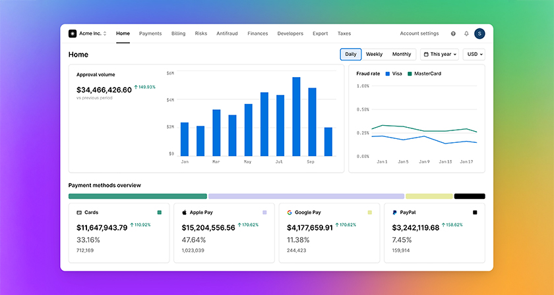Screen dimensions: 554x295
Task: Click the Acme Inc. logo icon
Action: point(73,34)
